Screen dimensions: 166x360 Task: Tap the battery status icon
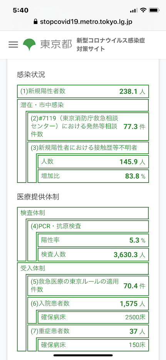[x=154, y=10]
